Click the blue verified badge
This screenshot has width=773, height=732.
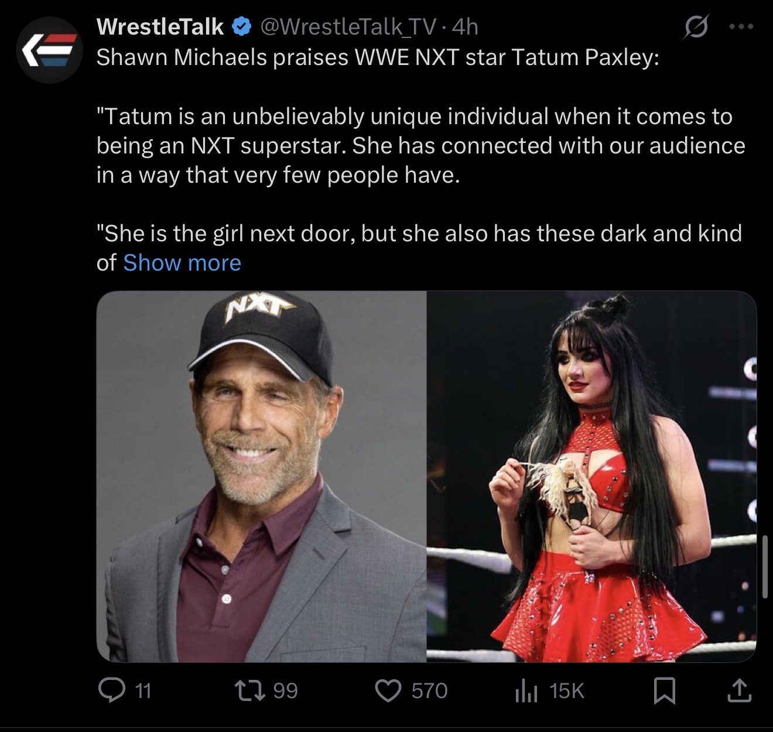241,26
